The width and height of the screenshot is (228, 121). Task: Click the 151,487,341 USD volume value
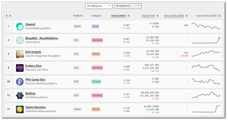pyautogui.click(x=149, y=96)
